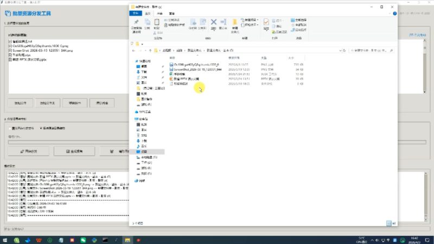Click the pin to Quick Access icon
Viewport: 434px width, 244px height.
coord(136,23)
